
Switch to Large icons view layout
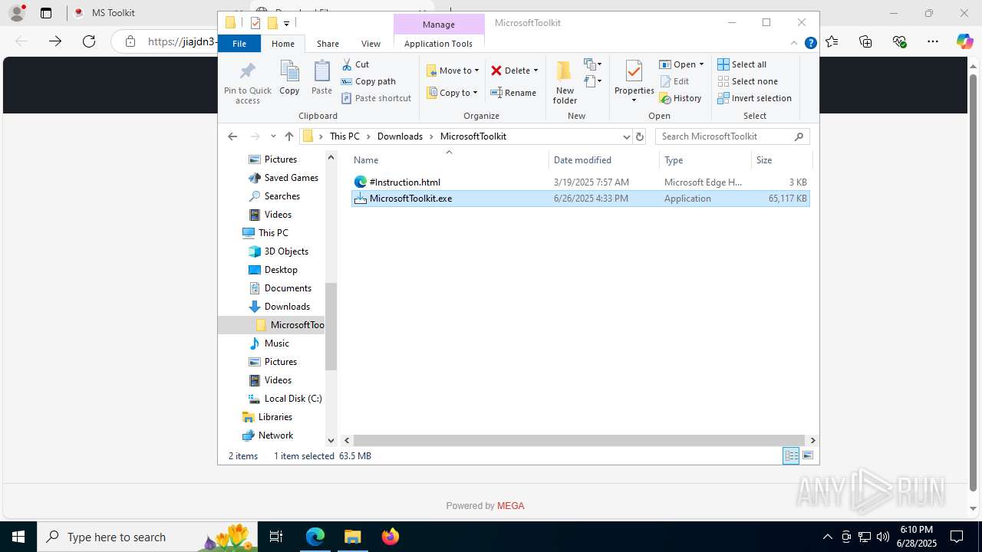click(807, 455)
